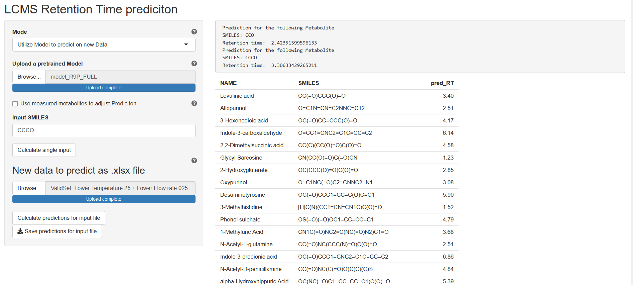Select Oxypurinol name cell

(x=234, y=182)
